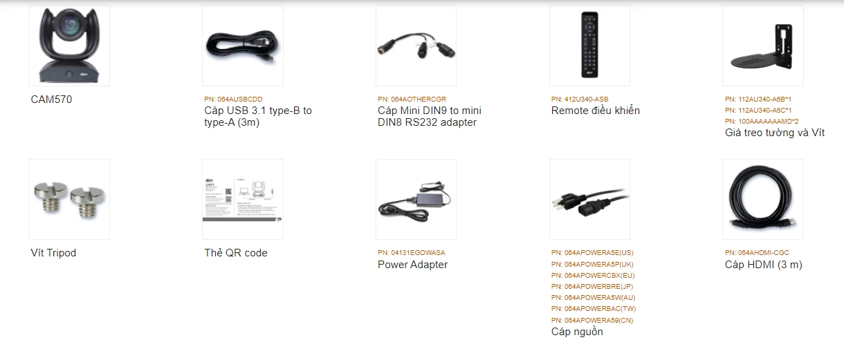Screen dimensions: 844x340
Task: Click the Power Adapter label
Action: point(412,265)
